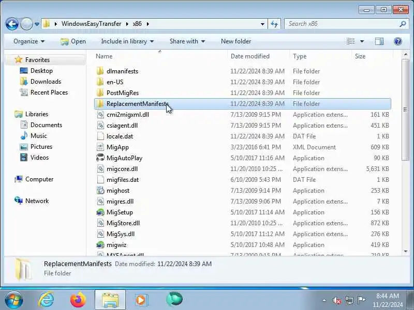The width and height of the screenshot is (414, 310).
Task: Expand the arrow after x86 breadcrumb
Action: 148,24
